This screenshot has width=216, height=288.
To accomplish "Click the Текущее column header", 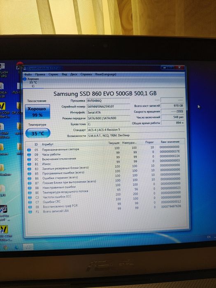I will [114, 143].
